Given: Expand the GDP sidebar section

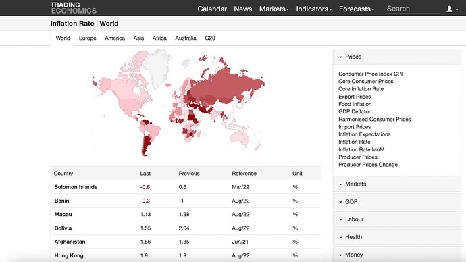Looking at the screenshot, I should 396,202.
